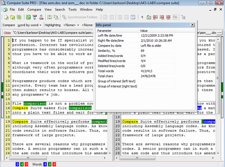
Task: Click the first red two-column icon
Action: (155, 17)
